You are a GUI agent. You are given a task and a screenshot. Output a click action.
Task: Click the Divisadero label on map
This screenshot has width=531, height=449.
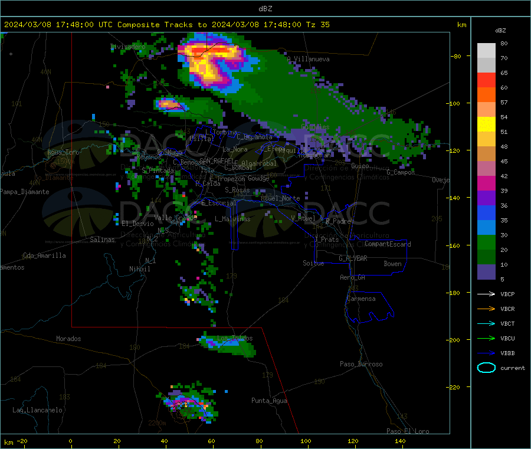coord(127,47)
